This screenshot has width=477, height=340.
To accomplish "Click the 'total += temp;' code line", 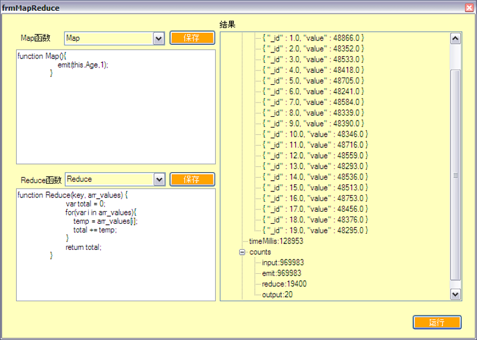I will [x=95, y=230].
